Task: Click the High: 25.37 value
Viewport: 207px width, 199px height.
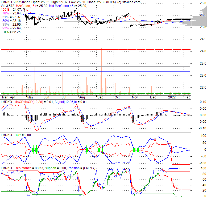Action: 59,2
